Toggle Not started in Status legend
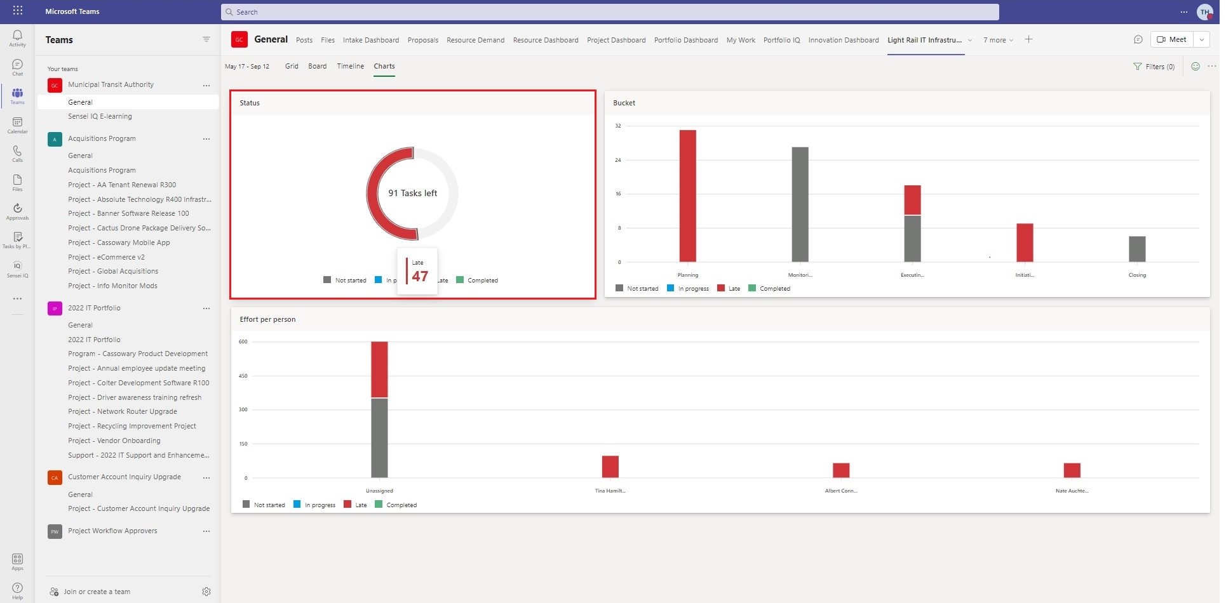This screenshot has width=1226, height=603. click(x=346, y=280)
